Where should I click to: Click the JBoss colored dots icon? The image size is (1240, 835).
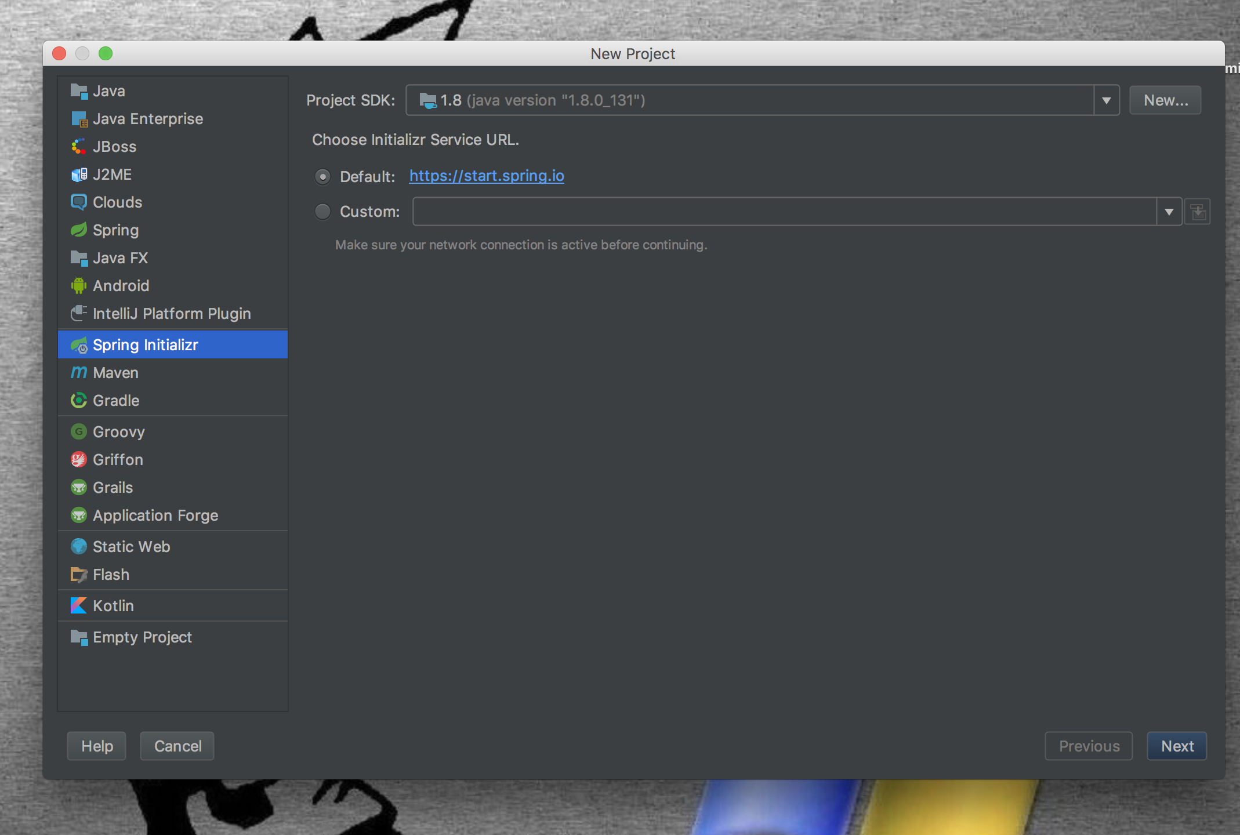79,147
